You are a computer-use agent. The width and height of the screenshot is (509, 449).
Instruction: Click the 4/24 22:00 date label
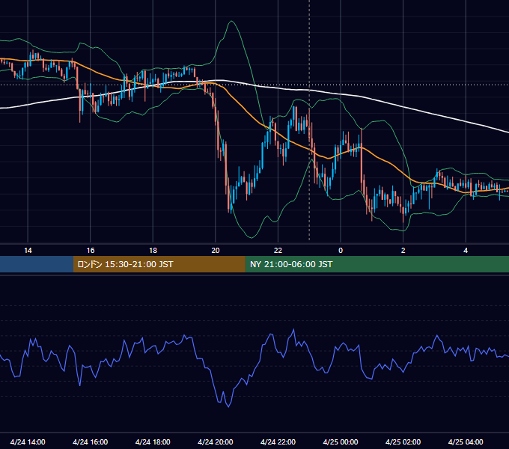pos(278,442)
